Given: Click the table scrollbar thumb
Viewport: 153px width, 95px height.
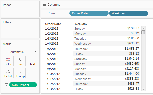Looking at the screenshot, I should (143, 32).
